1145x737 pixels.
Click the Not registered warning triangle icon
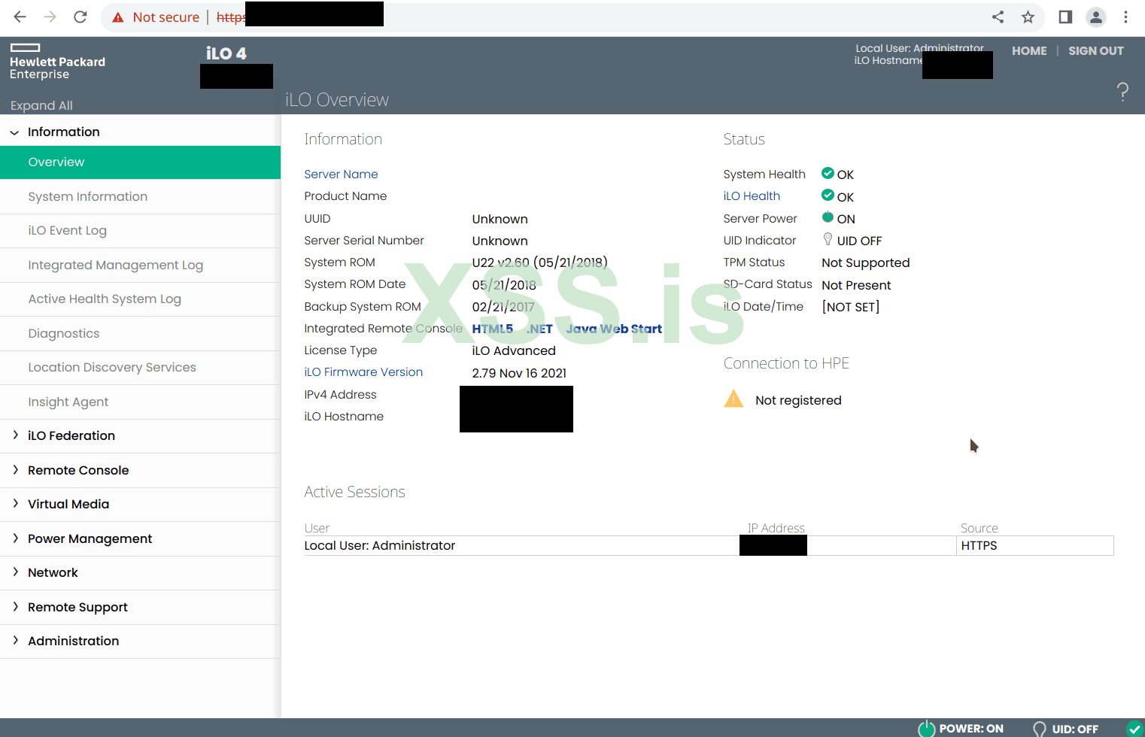tap(733, 399)
